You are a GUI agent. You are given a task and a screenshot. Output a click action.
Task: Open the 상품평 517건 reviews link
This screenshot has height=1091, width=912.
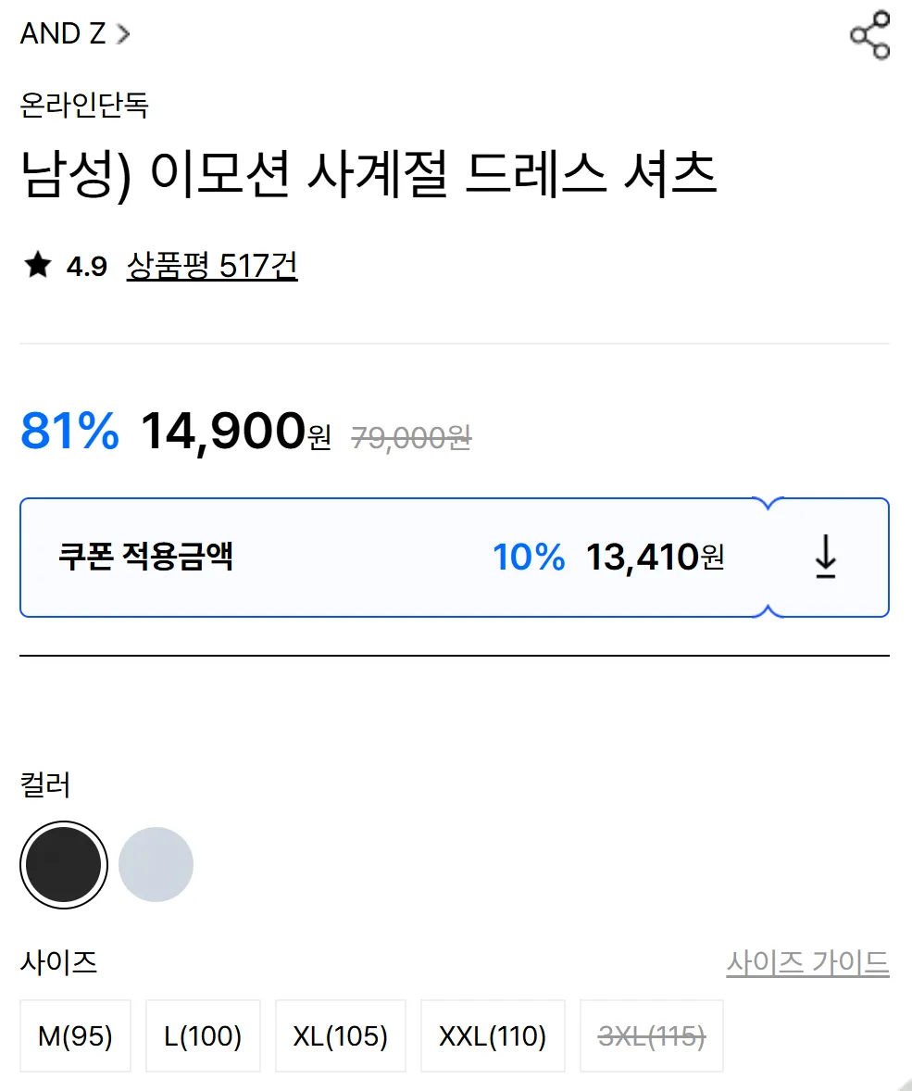click(x=212, y=266)
